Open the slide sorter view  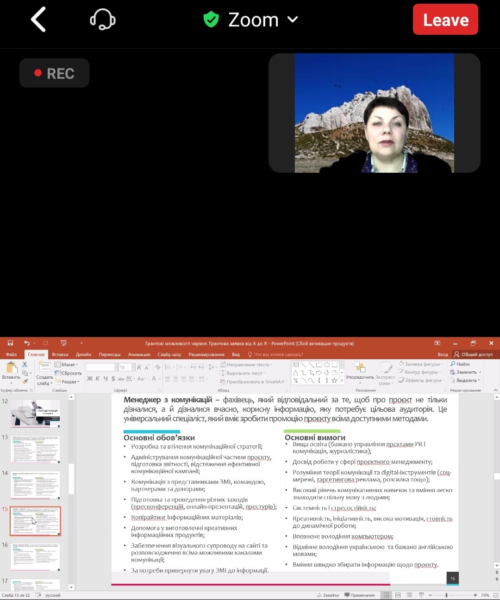coord(398,595)
